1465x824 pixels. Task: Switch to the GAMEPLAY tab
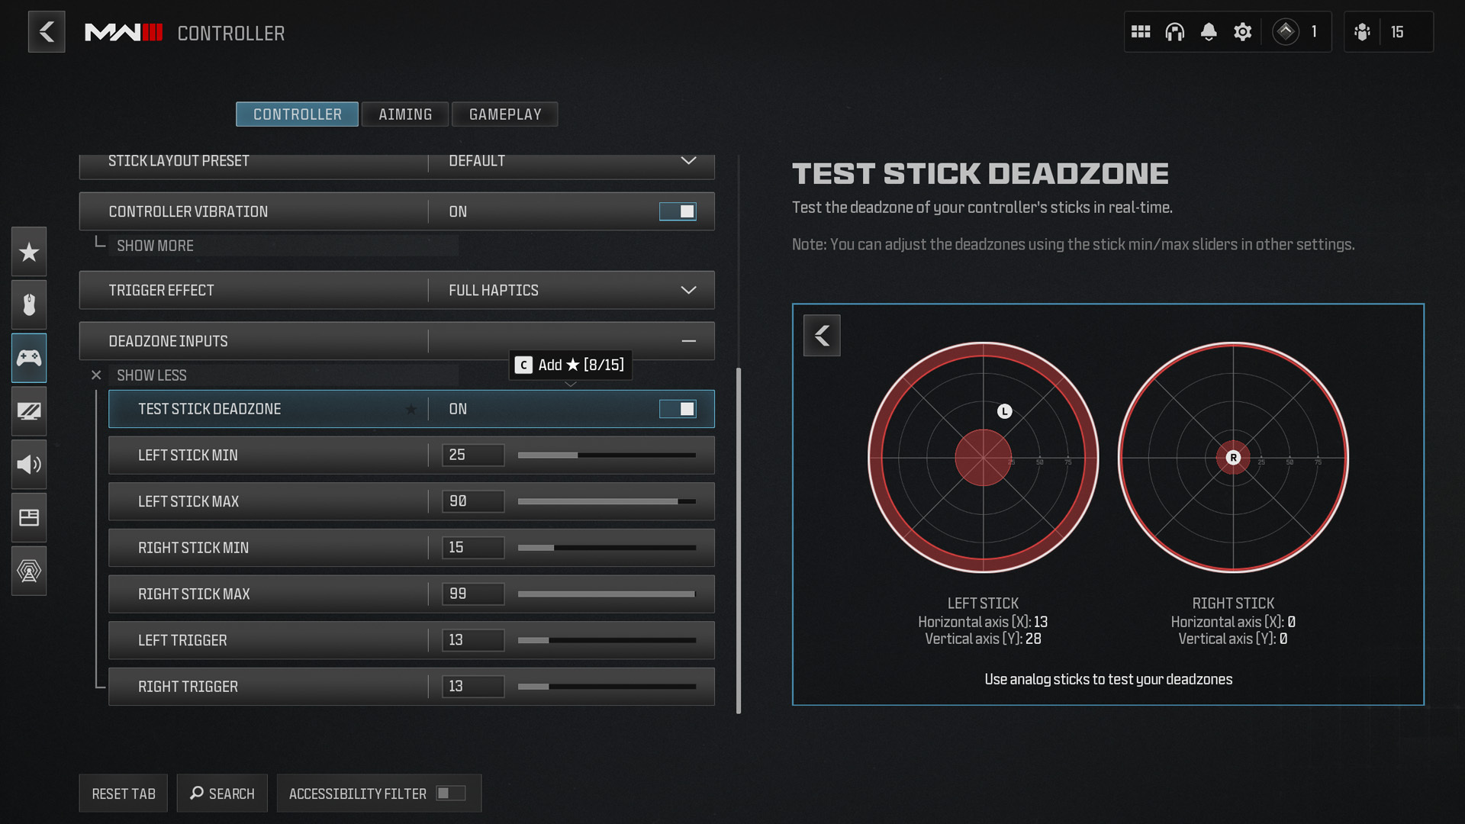(505, 114)
